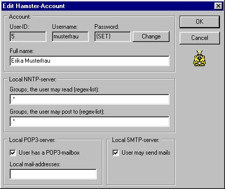225x189 pixels.
Task: Click the 'Edit Hamster-Account' title bar text
Action: click(x=34, y=6)
